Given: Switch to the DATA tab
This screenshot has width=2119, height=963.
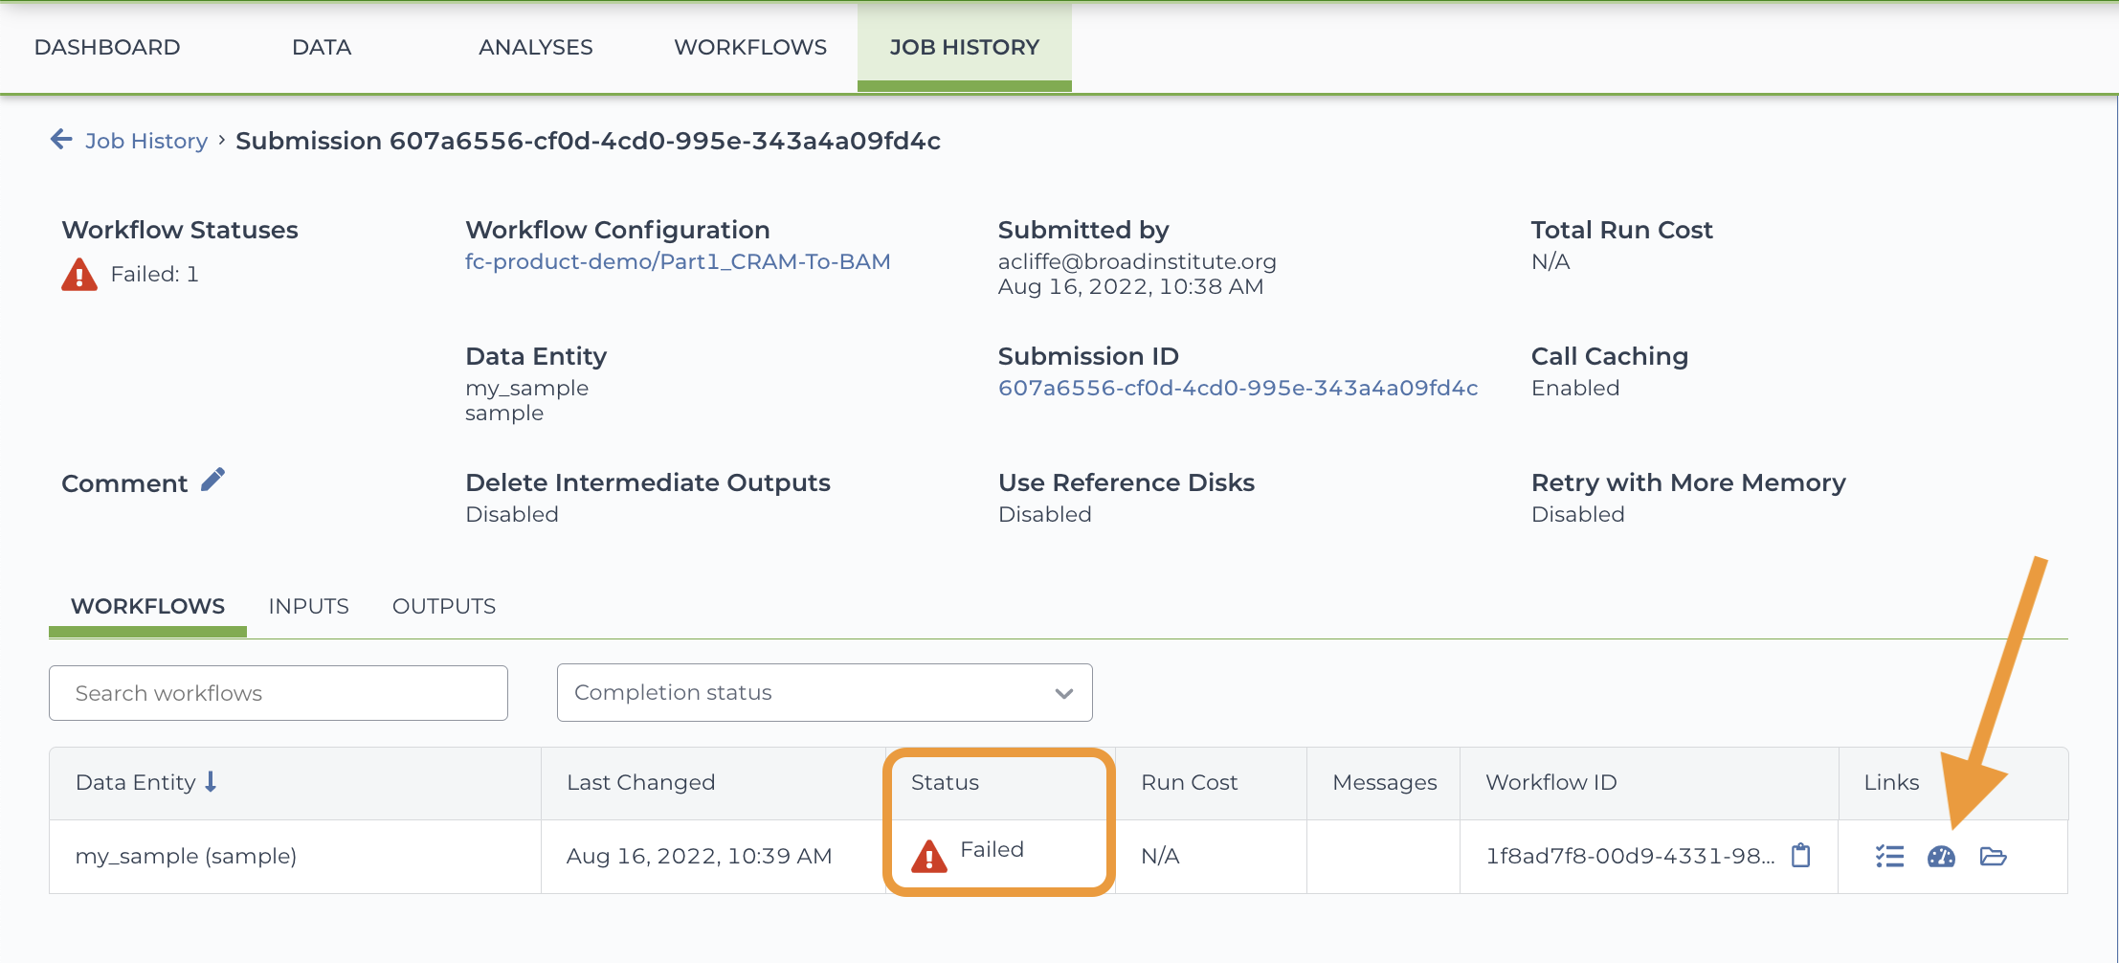Looking at the screenshot, I should (322, 47).
